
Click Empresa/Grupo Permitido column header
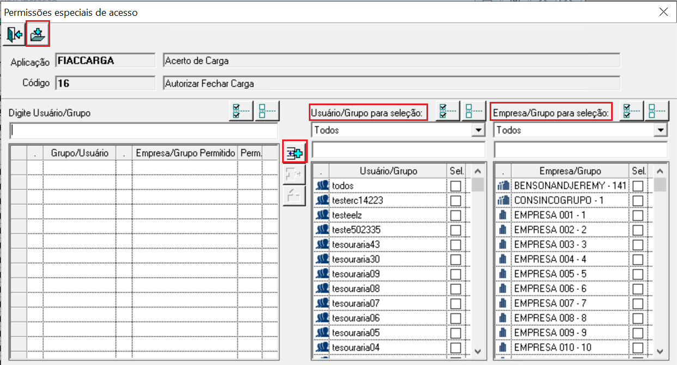[x=185, y=154]
